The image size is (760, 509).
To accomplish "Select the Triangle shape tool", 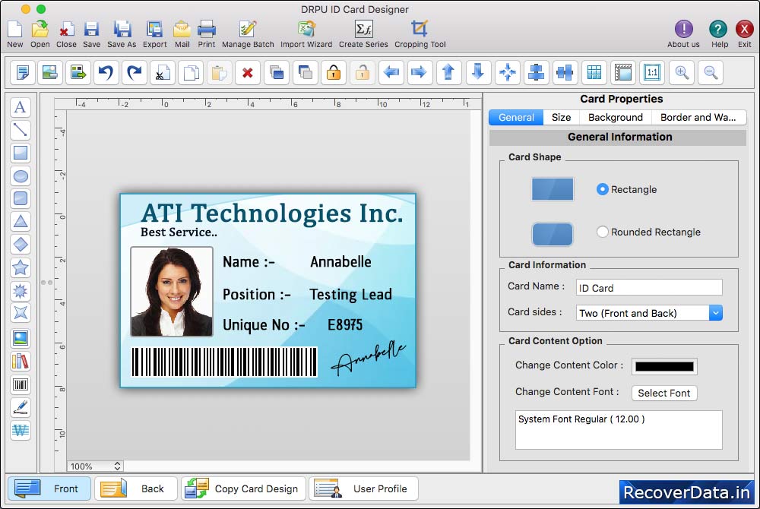I will click(x=21, y=221).
